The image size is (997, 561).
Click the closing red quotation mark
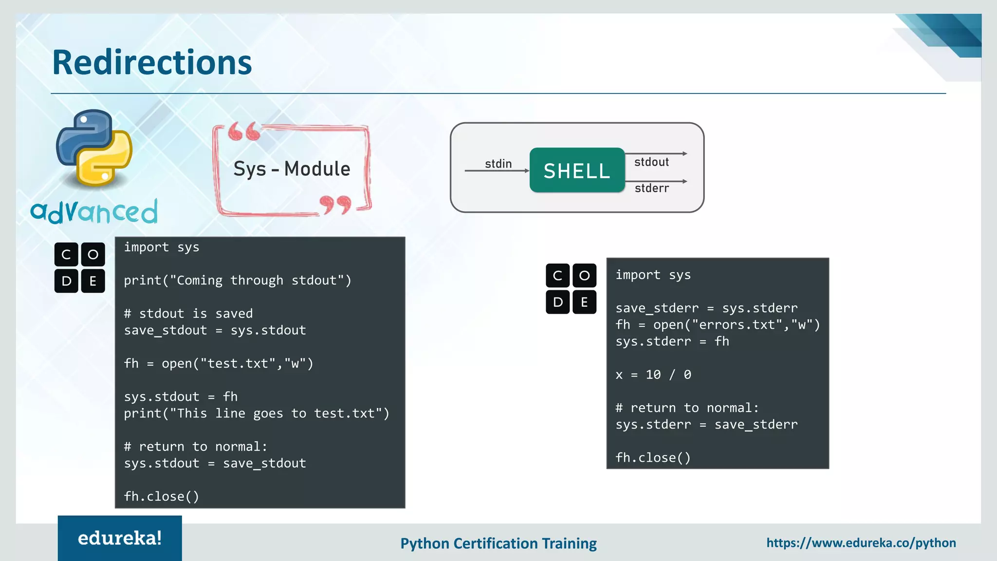point(335,205)
